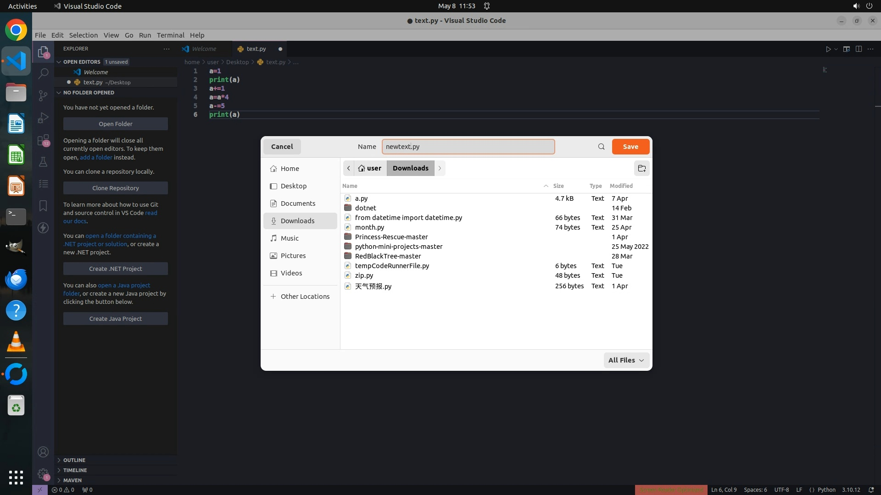Collapse the OPEN EDITORS section
This screenshot has height=495, width=881.
click(x=82, y=62)
